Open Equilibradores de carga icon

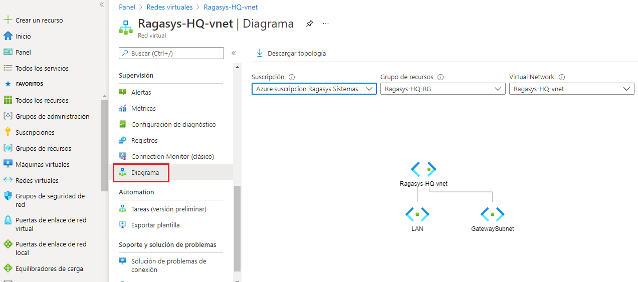point(8,268)
